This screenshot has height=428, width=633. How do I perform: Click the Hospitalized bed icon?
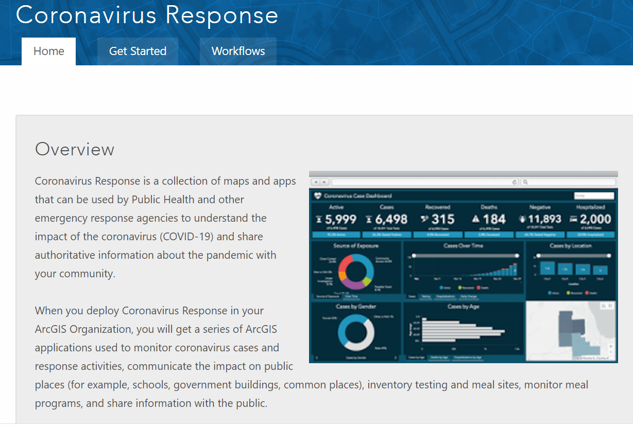point(572,219)
